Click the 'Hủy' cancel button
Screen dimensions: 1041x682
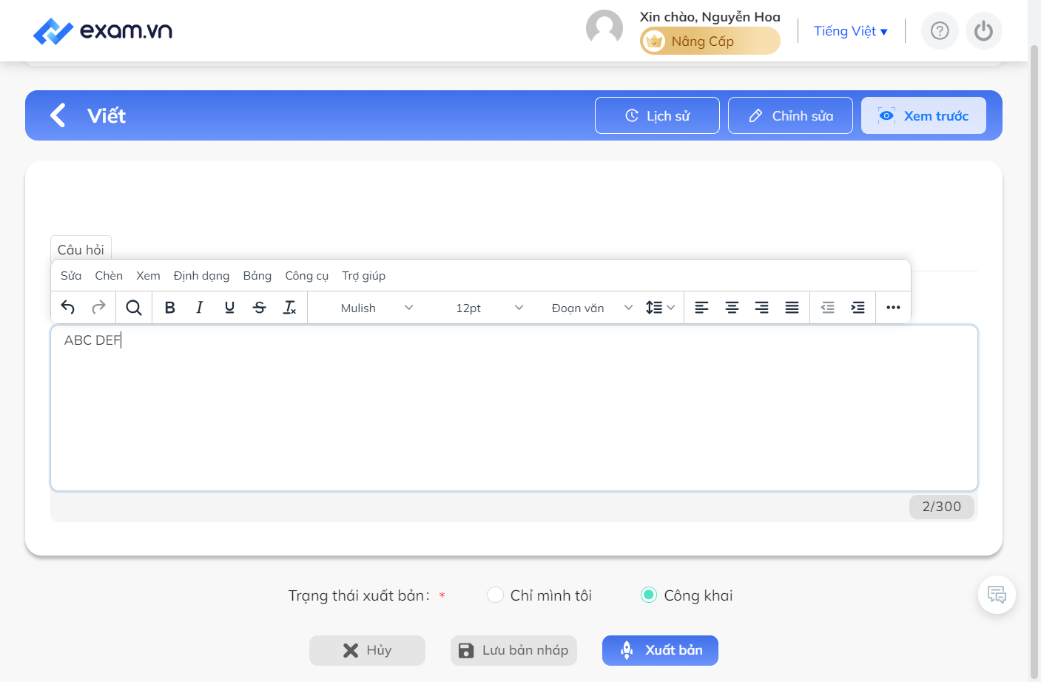[367, 650]
